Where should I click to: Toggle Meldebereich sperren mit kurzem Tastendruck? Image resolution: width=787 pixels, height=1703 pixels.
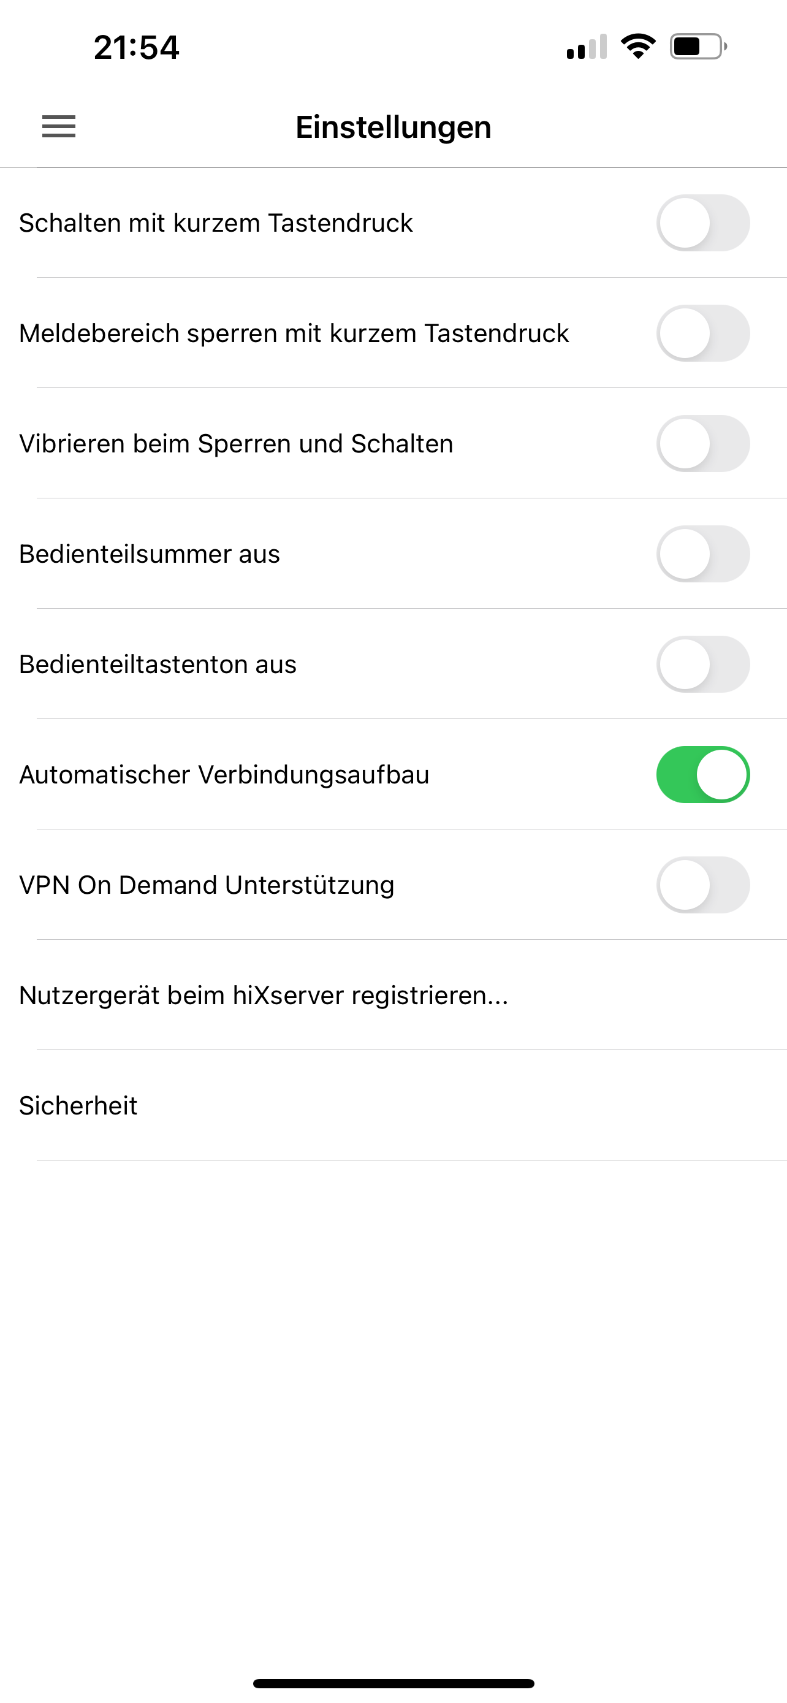702,333
